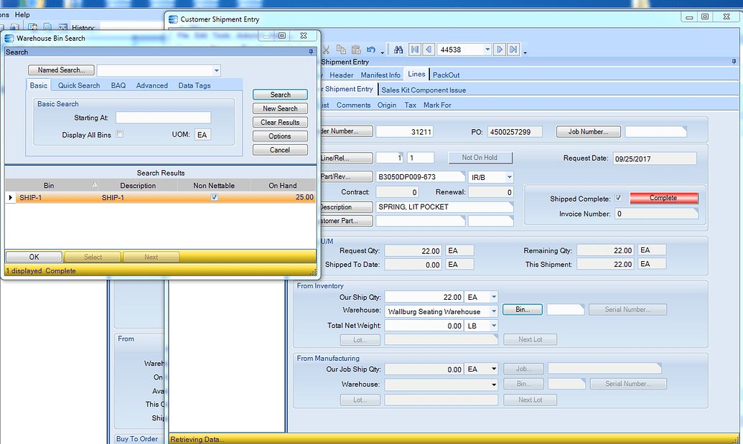Select the Cut icon on the toolbar
The image size is (743, 444).
325,49
